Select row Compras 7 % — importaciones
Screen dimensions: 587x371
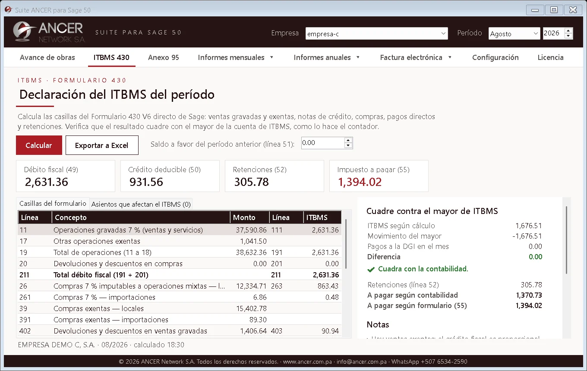tap(180, 297)
